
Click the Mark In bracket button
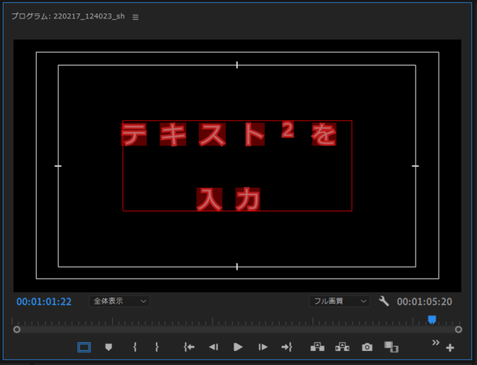[x=134, y=347]
